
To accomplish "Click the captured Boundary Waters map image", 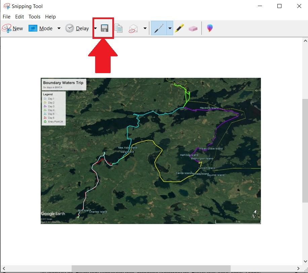I will 151,151.
